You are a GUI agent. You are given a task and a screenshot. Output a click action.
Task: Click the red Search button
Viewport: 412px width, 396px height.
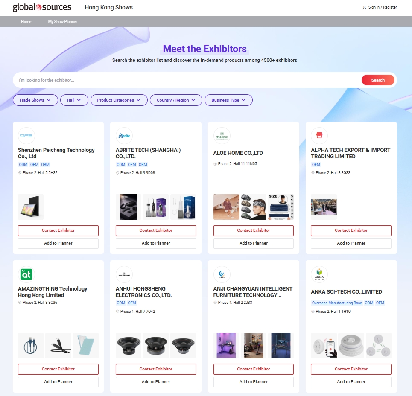[x=378, y=80]
